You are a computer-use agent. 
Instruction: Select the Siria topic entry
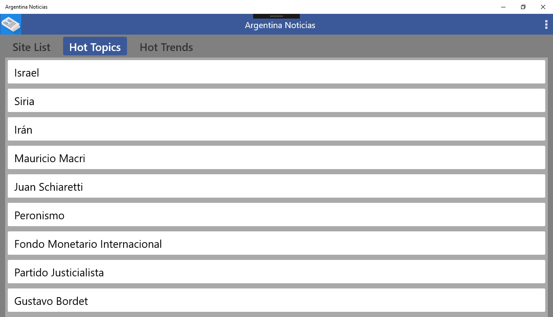coord(276,101)
